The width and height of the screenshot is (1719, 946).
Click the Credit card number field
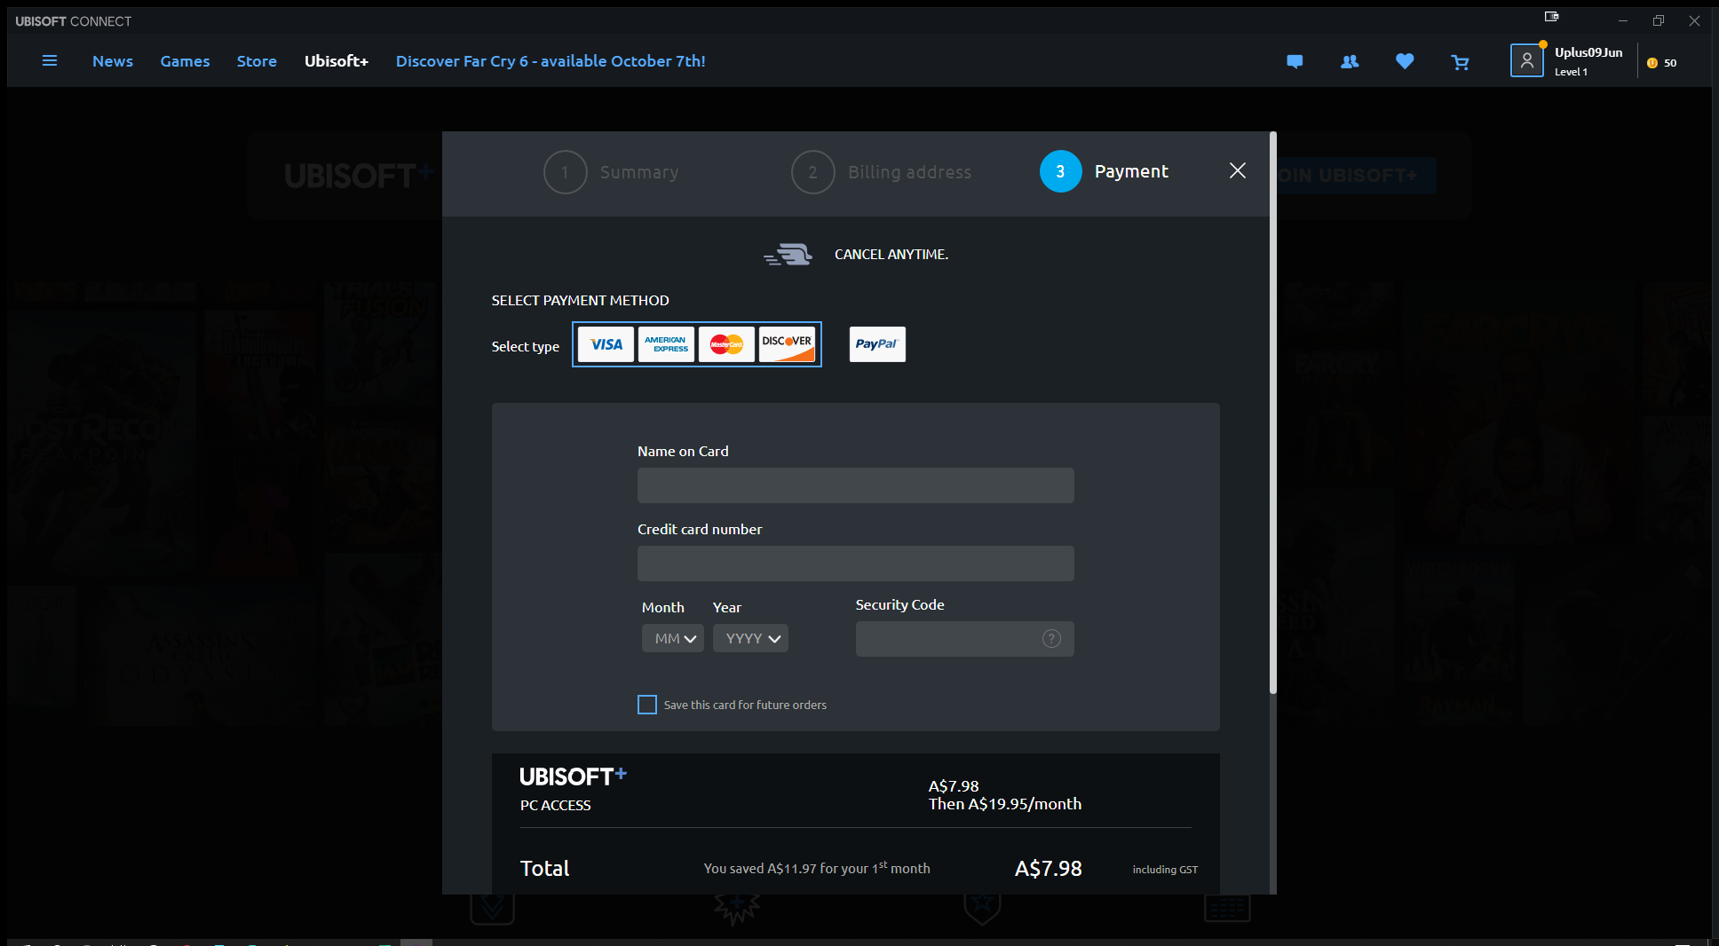[x=855, y=564]
